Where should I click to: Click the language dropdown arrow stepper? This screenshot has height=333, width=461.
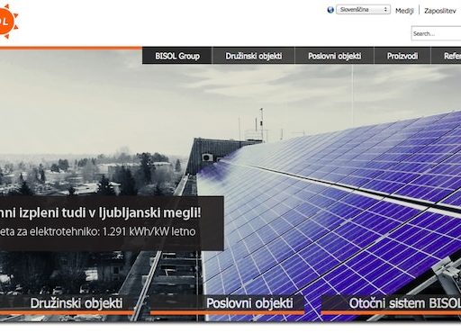385,10
